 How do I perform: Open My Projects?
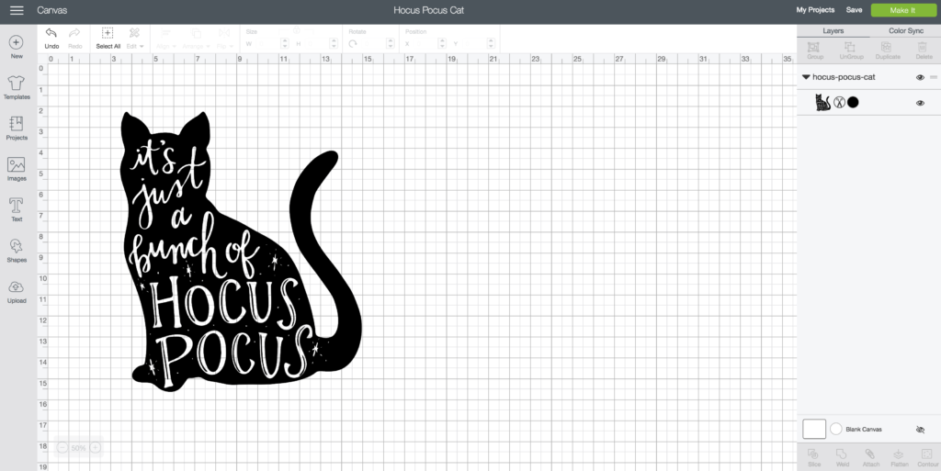(x=815, y=9)
